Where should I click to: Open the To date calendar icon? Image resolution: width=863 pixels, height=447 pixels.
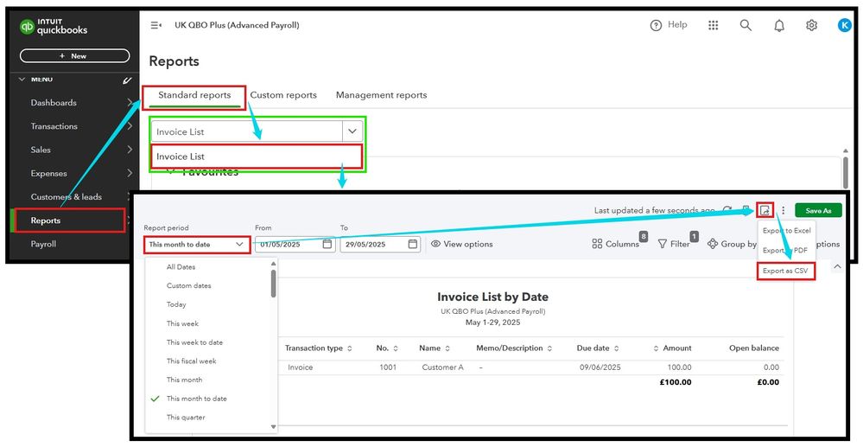click(413, 244)
